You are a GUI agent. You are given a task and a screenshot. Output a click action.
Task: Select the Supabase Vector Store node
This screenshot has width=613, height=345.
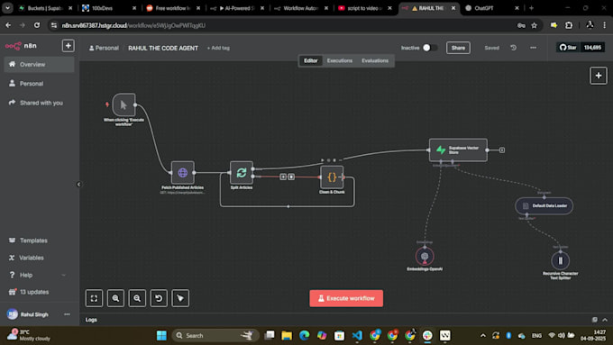pos(458,150)
